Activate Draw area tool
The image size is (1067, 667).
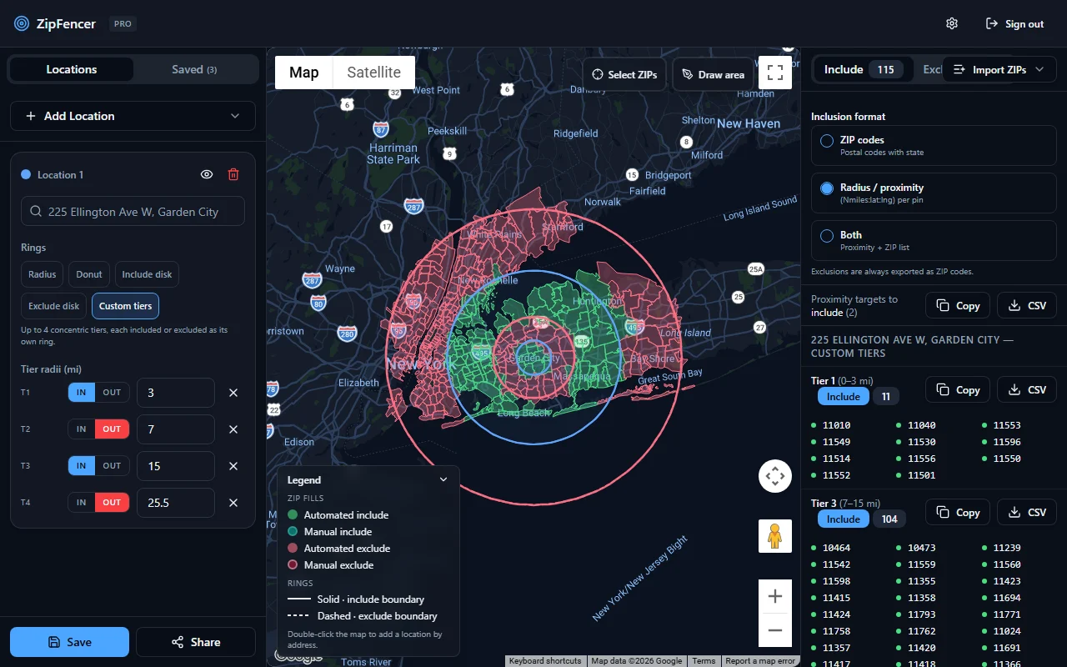713,74
